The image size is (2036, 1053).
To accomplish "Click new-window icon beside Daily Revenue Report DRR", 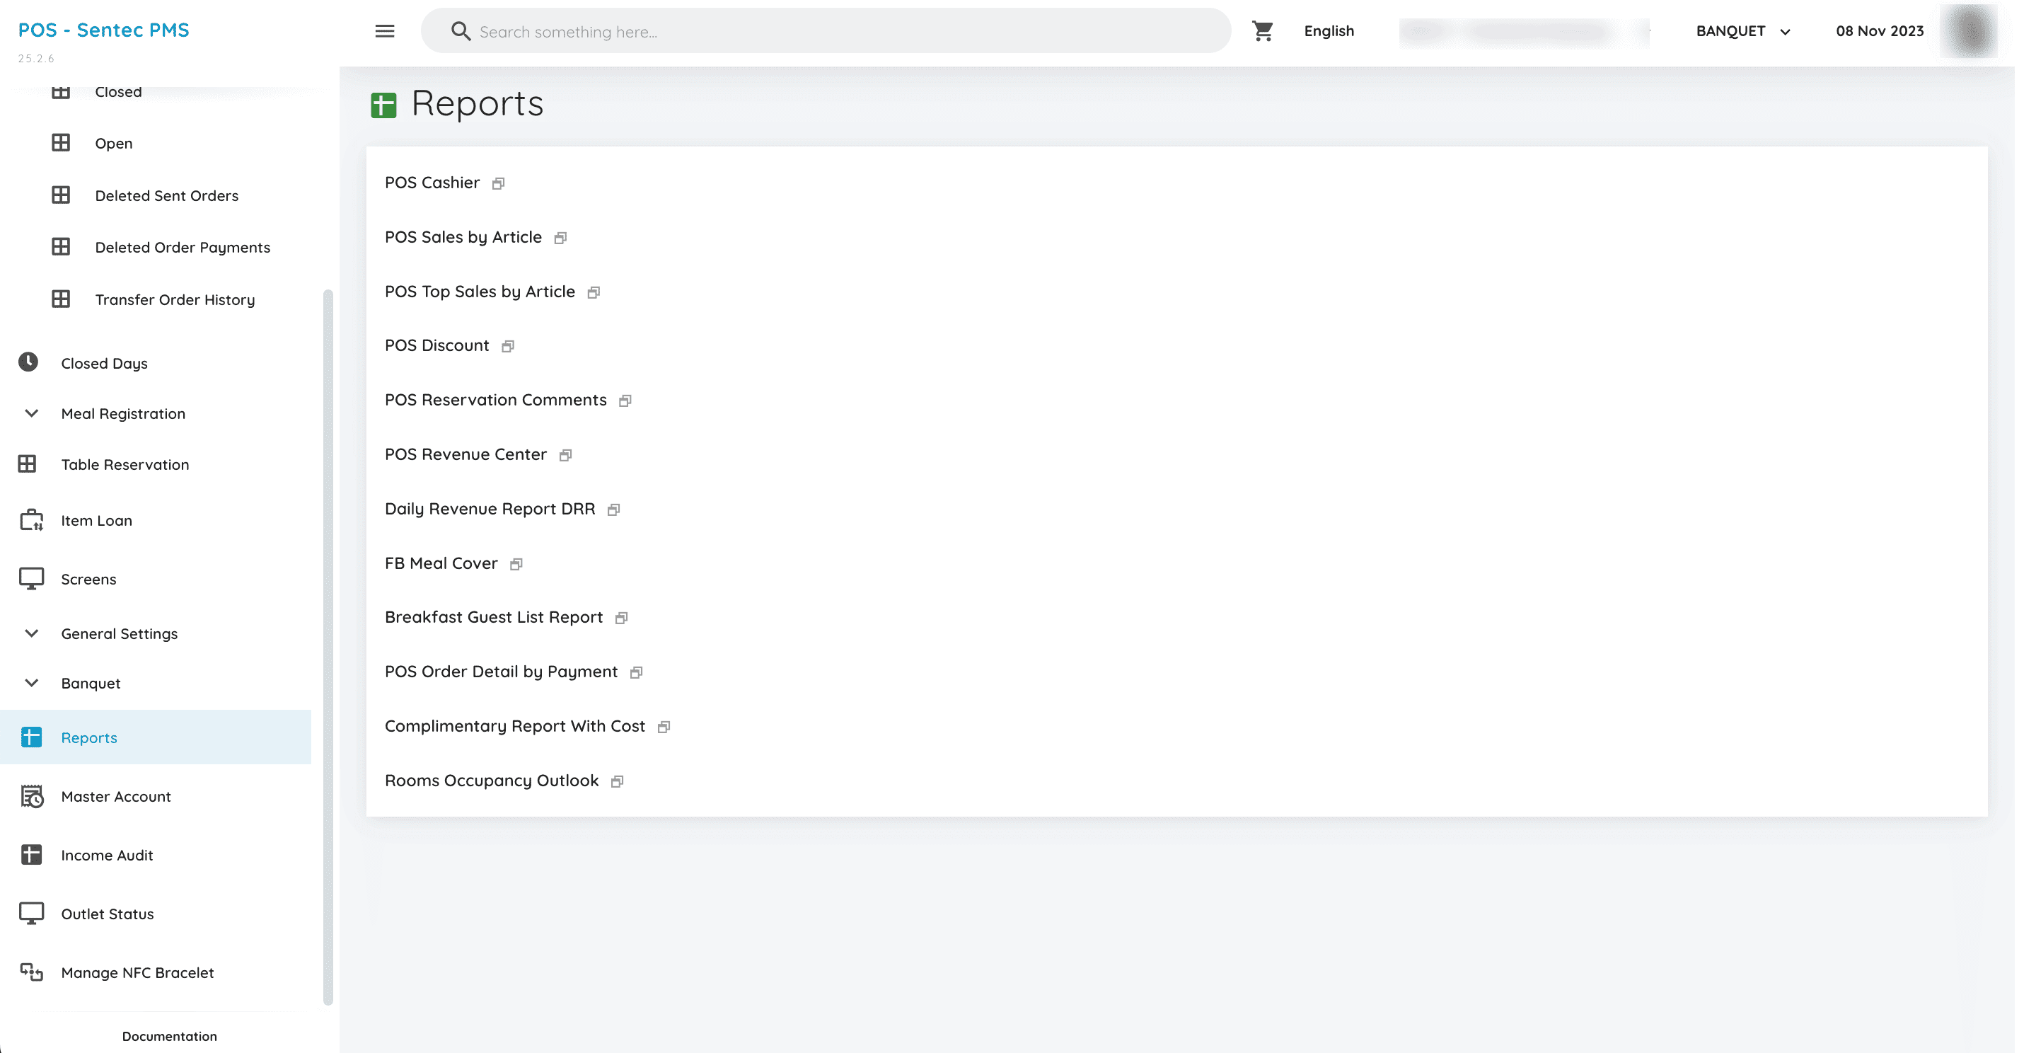I will tap(613, 510).
